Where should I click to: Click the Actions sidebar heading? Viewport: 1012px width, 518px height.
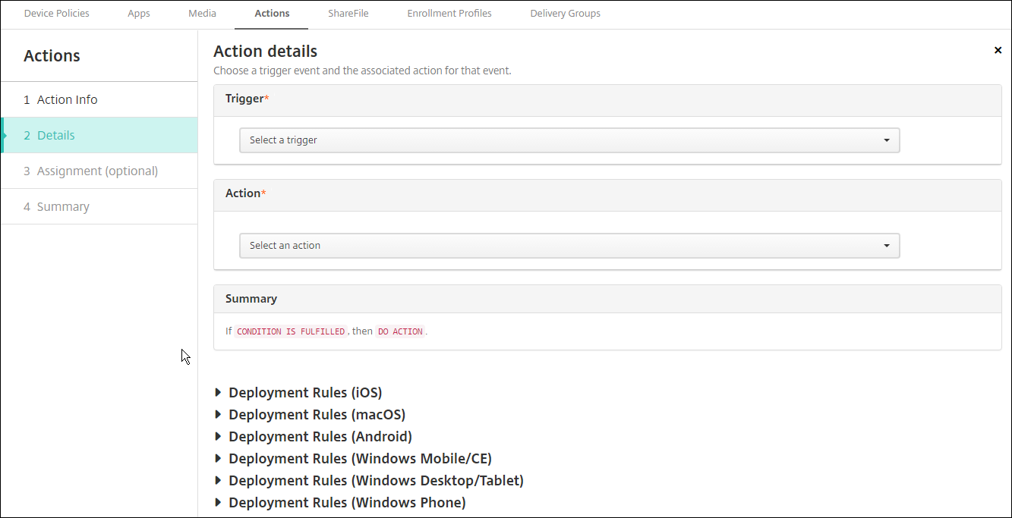(x=52, y=56)
